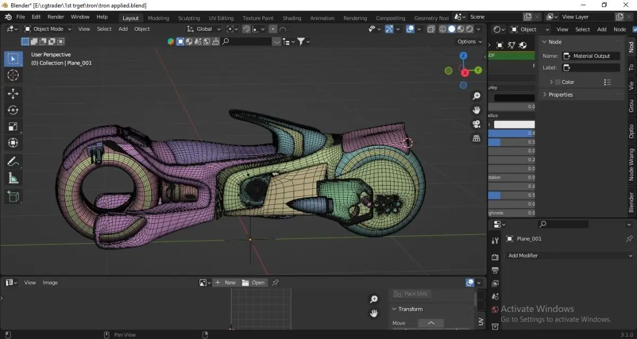Open the Add menu in 3D viewport header
This screenshot has height=339, width=637.
[123, 29]
